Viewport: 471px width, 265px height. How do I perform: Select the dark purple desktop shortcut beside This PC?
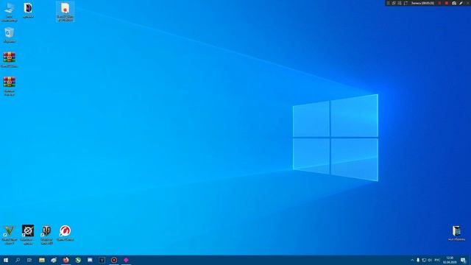(x=28, y=10)
